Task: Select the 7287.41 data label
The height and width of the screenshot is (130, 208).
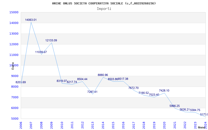Action: pos(92,92)
